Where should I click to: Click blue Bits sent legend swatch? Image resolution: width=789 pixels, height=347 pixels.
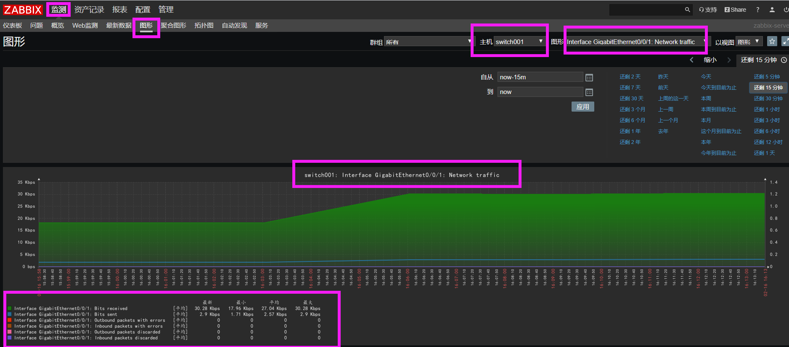pyautogui.click(x=9, y=314)
